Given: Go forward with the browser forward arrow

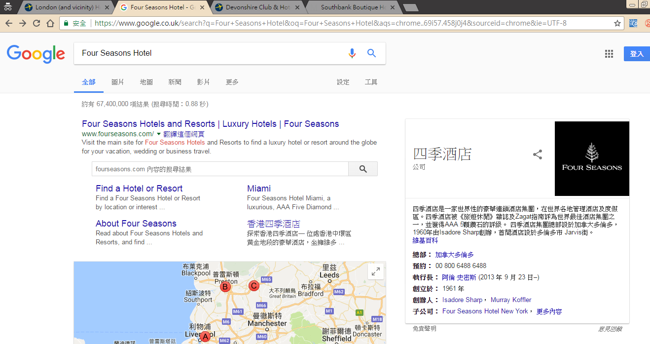Looking at the screenshot, I should 23,23.
